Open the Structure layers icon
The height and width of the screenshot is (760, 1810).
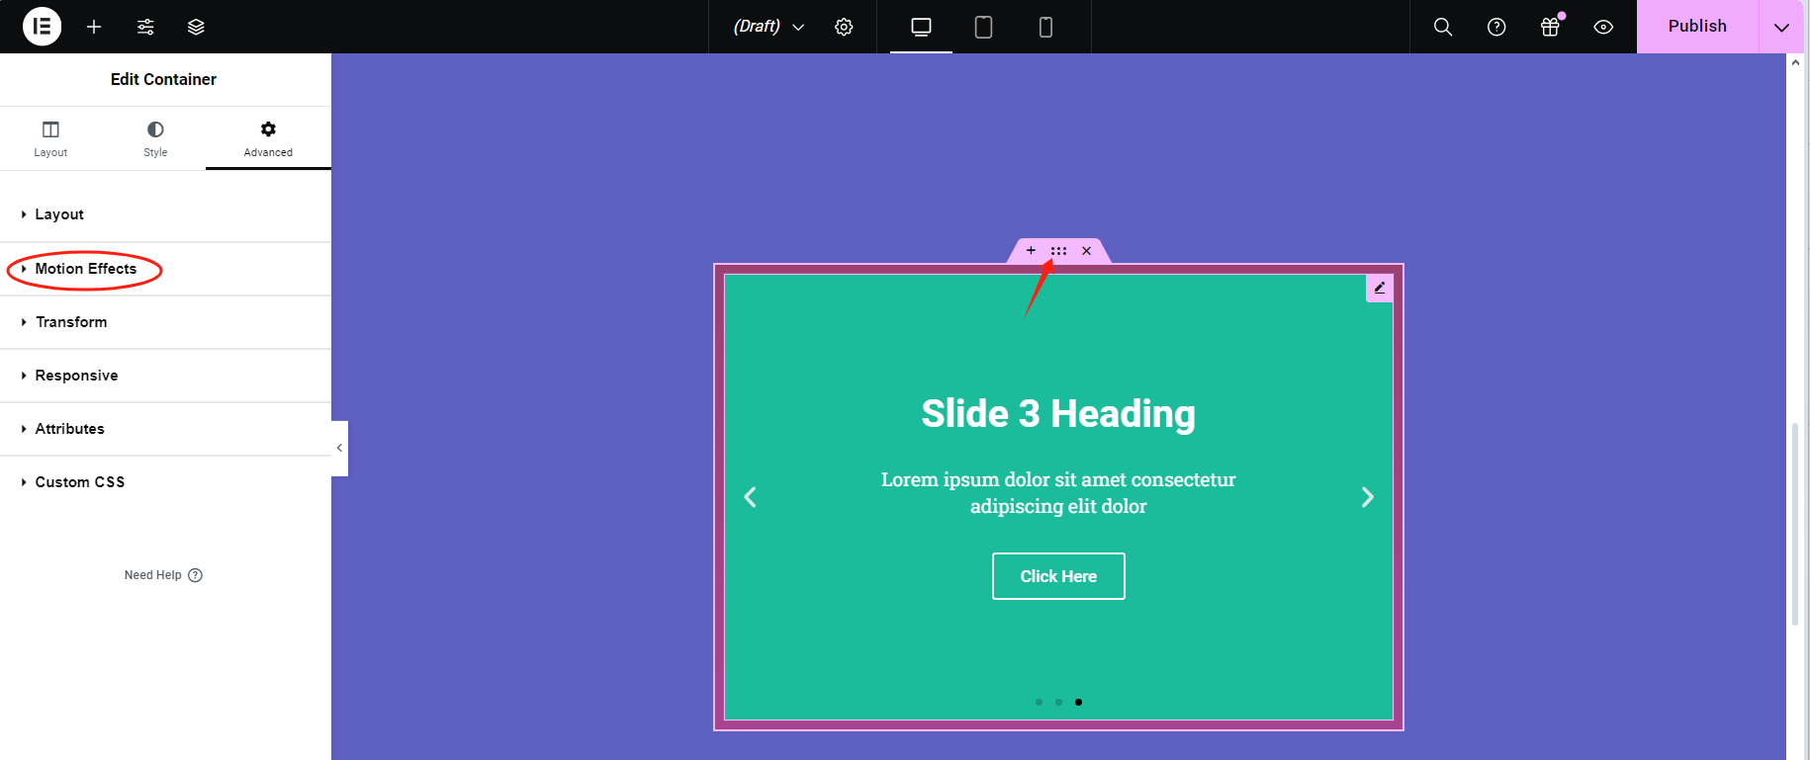pyautogui.click(x=196, y=27)
